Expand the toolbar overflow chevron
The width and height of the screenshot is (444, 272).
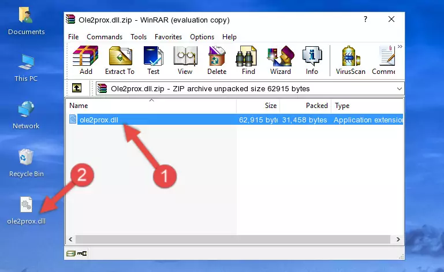coord(400,46)
